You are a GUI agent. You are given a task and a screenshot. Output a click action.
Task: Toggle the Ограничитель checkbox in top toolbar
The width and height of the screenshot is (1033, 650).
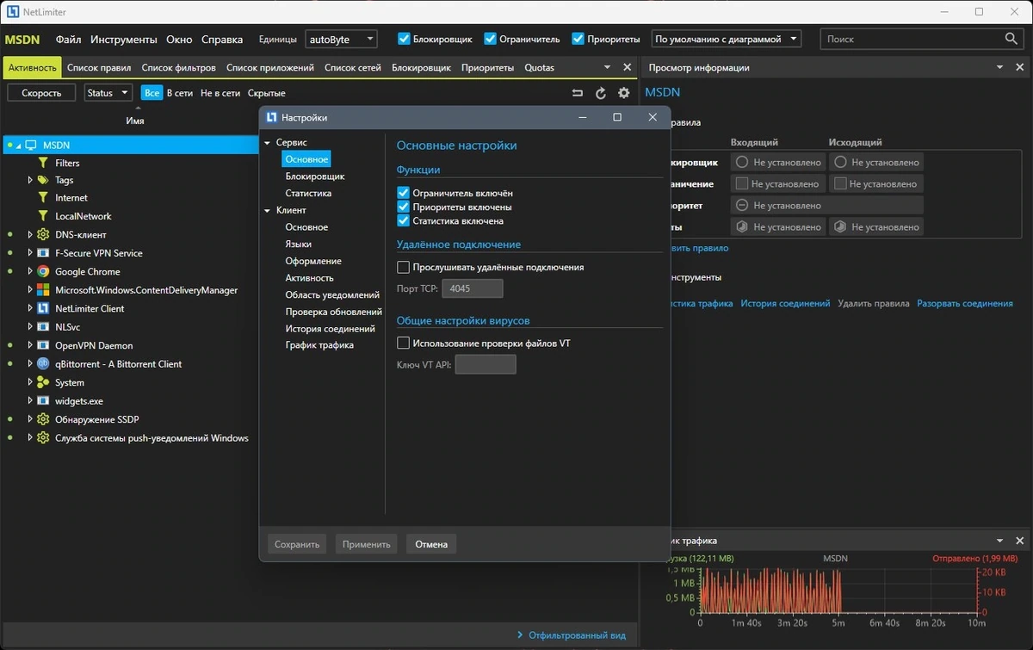(490, 39)
